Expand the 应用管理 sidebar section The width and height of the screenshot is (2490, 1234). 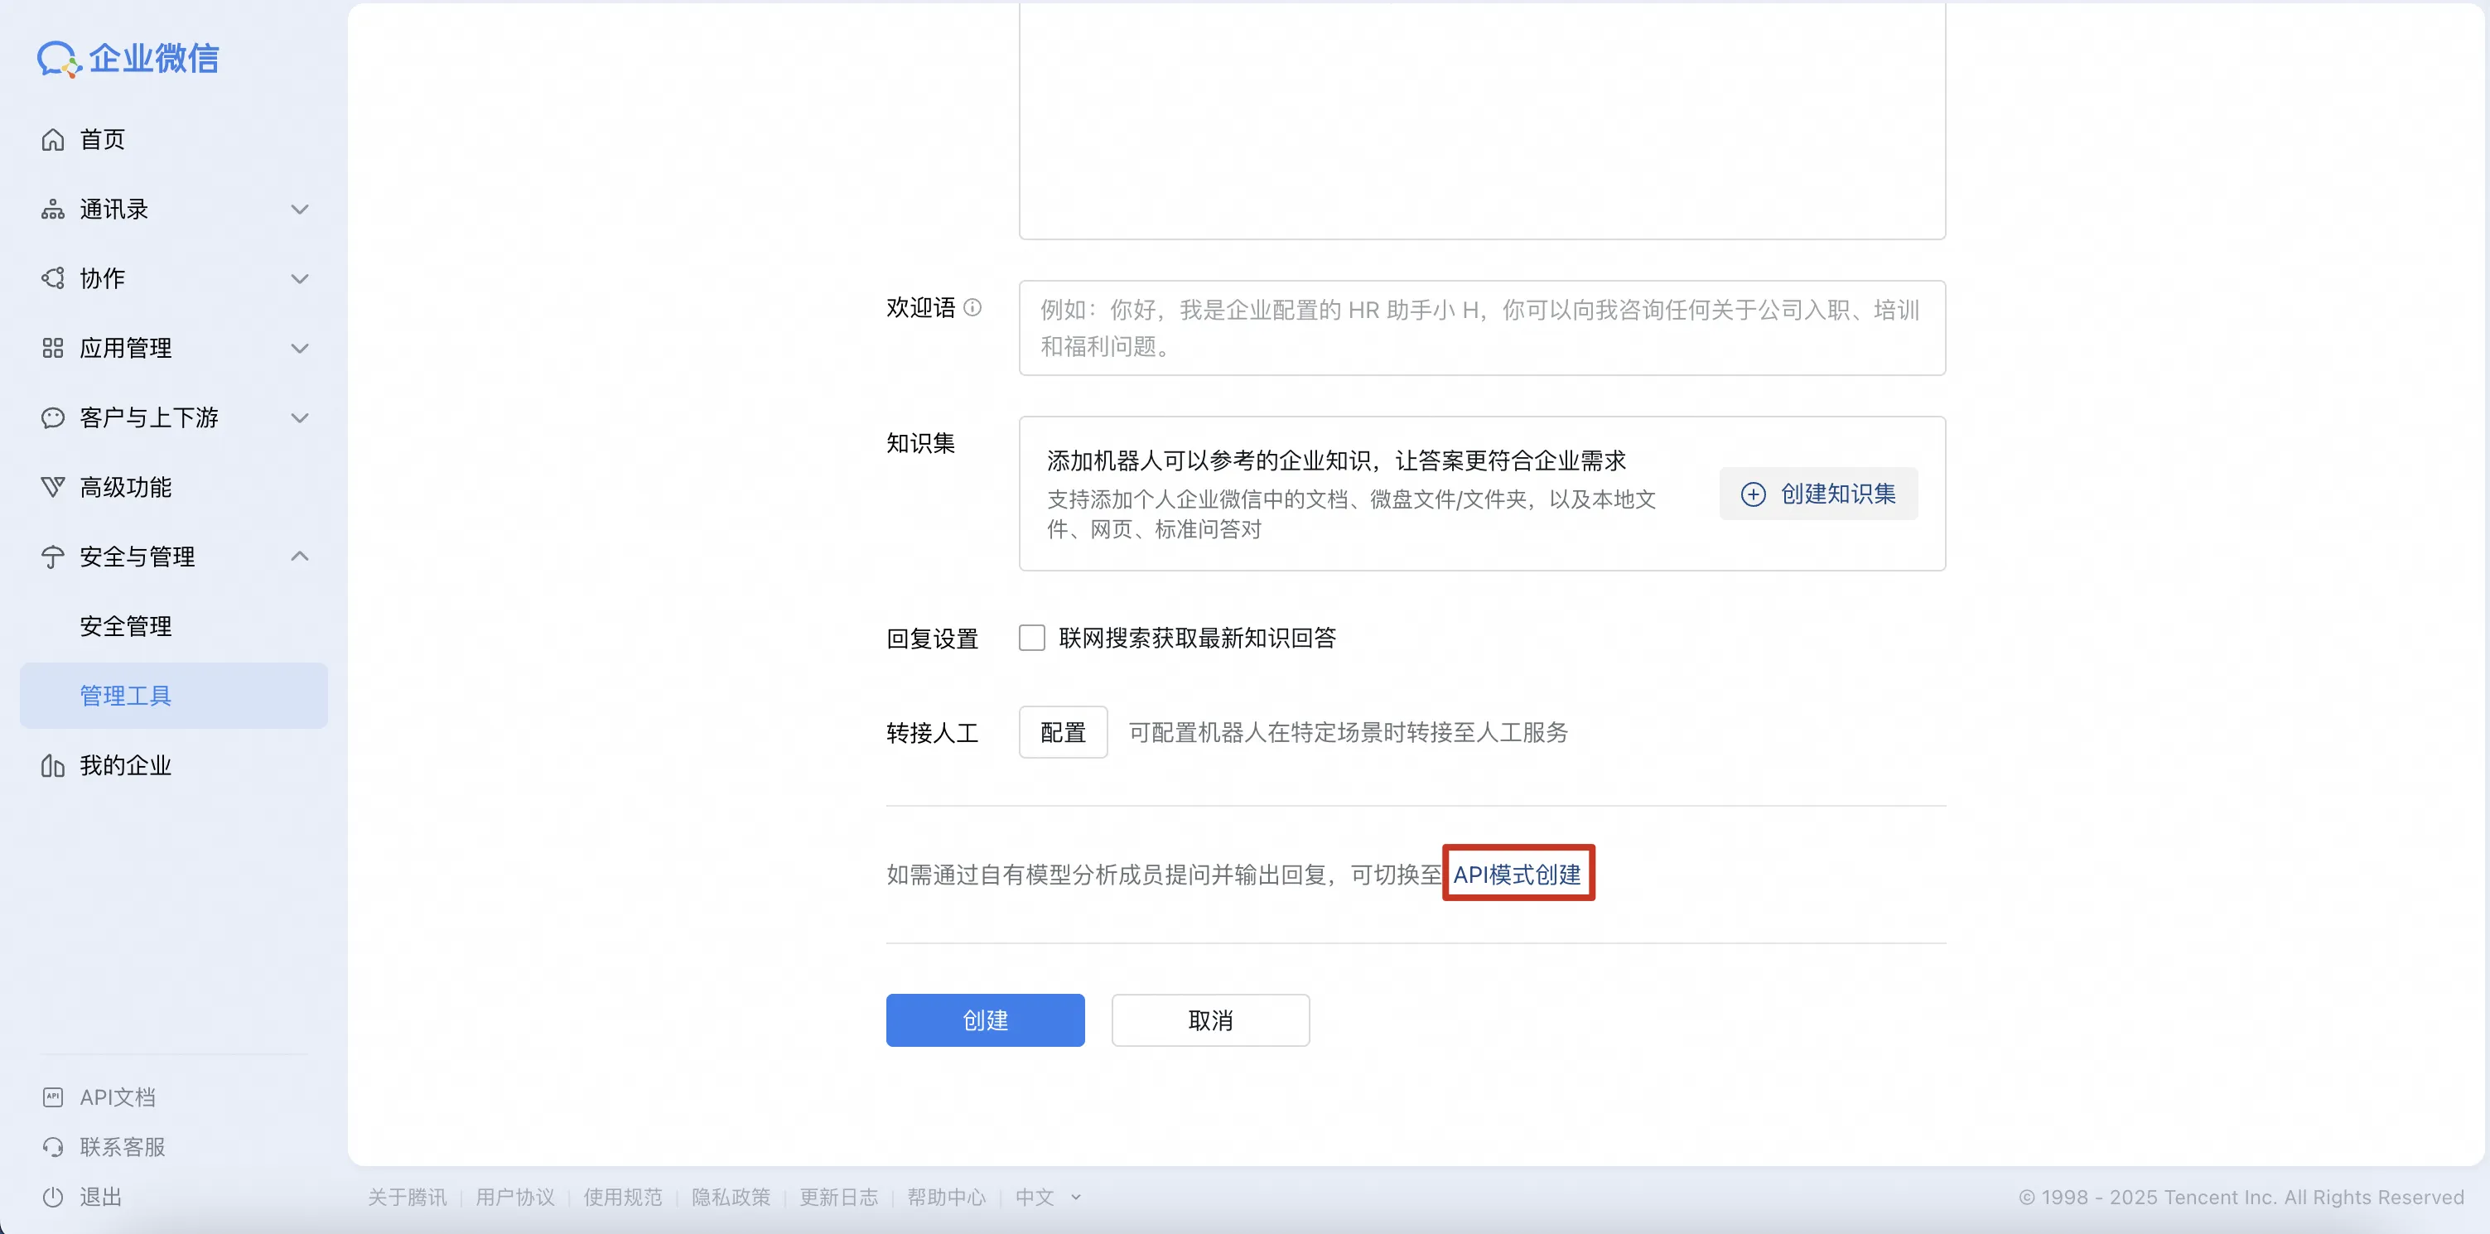coord(300,348)
